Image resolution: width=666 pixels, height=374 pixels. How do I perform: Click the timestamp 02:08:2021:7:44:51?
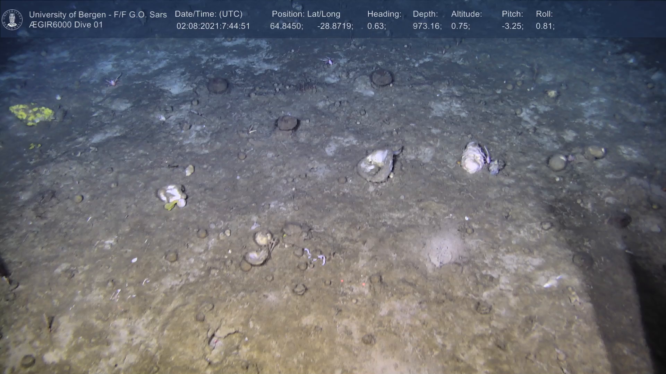pyautogui.click(x=213, y=26)
